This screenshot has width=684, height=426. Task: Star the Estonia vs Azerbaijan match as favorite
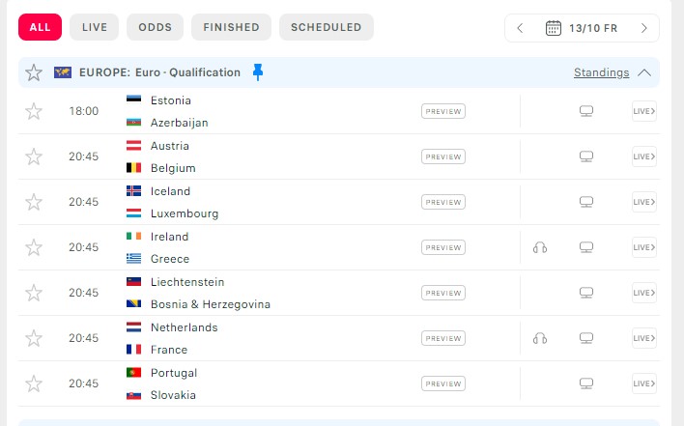tap(34, 111)
